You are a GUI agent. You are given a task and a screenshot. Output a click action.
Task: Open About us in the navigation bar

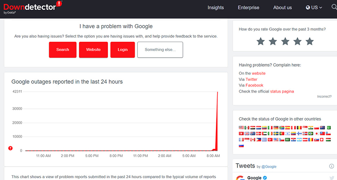pos(283,7)
